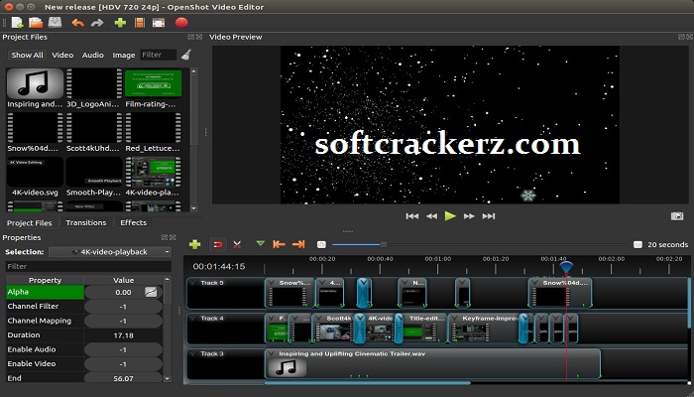
Task: Add a marker with the green triangle icon
Action: coord(260,243)
